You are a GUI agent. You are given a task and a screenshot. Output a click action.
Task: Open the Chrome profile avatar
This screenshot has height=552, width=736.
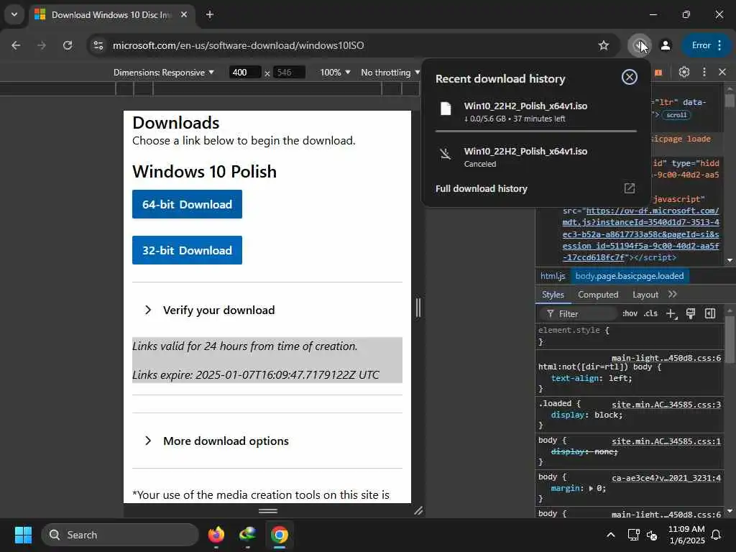[666, 45]
